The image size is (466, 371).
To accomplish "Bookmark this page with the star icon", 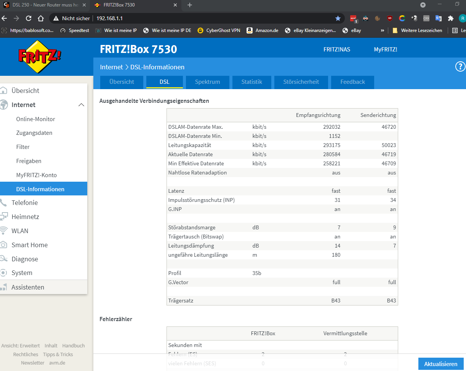I will [x=338, y=18].
